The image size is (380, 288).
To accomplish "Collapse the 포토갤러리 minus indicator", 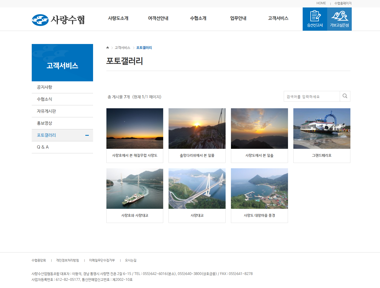I will coord(87,135).
